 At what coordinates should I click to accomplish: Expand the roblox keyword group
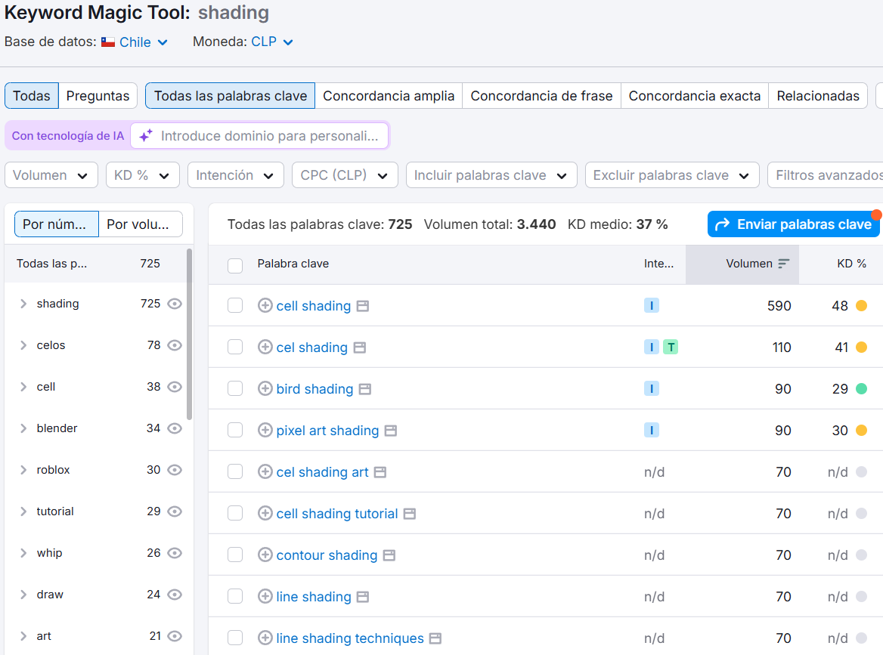coord(23,470)
